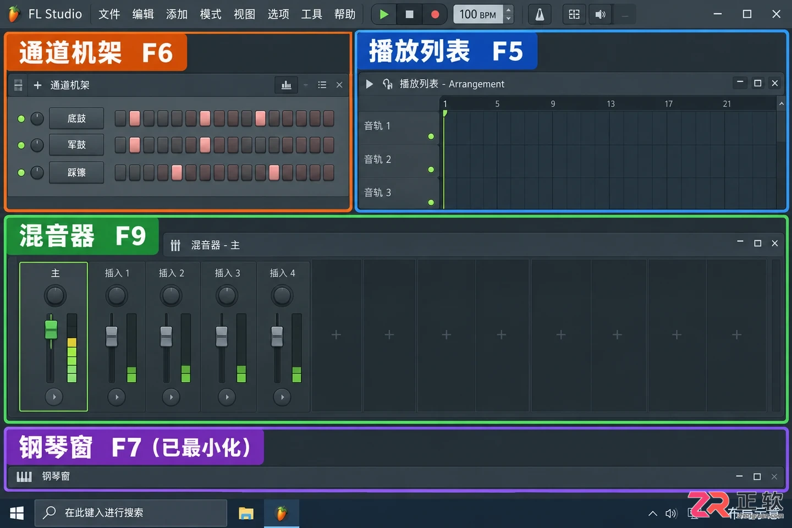
Task: Click the green 主 track volume fader
Action: [51, 329]
